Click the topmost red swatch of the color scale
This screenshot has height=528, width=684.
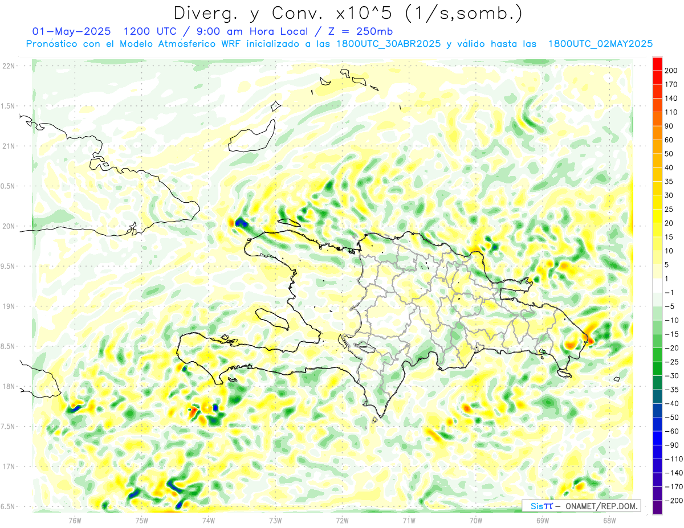(x=657, y=64)
